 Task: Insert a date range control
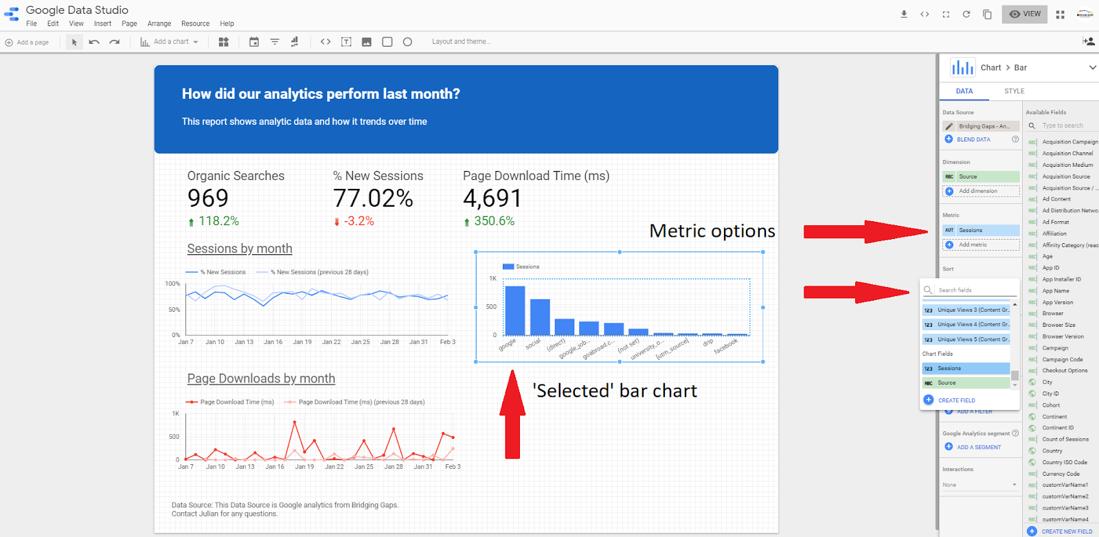point(254,42)
